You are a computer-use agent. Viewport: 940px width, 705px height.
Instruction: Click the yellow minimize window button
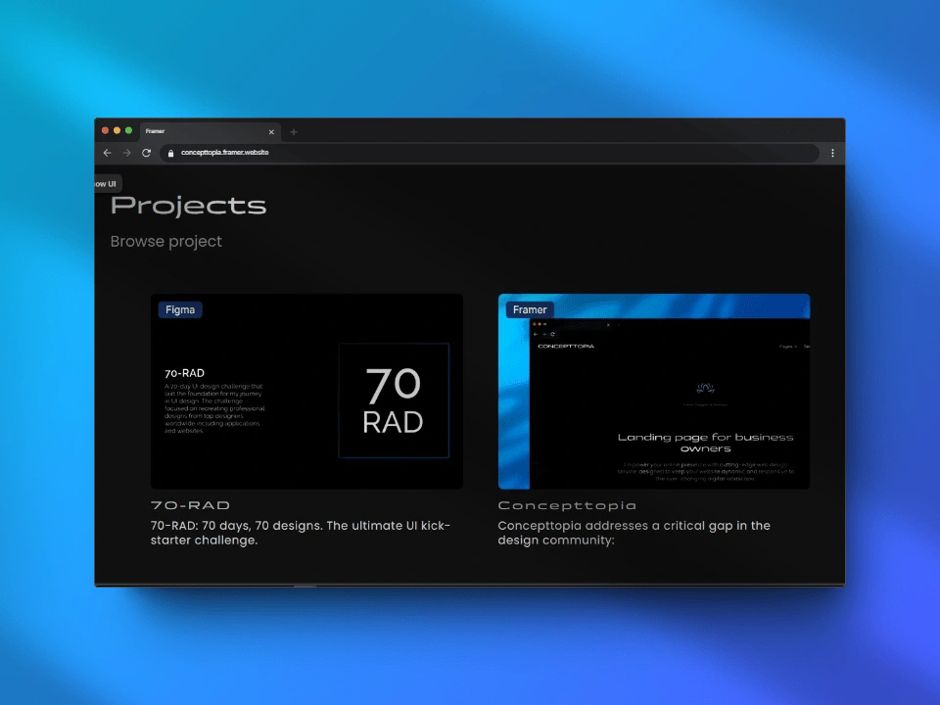[117, 130]
